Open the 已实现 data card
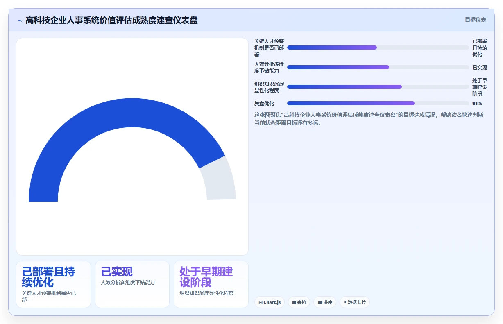The width and height of the screenshot is (503, 324). [x=132, y=284]
